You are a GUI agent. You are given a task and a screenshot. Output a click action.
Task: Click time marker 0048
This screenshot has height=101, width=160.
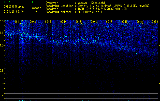124,22
